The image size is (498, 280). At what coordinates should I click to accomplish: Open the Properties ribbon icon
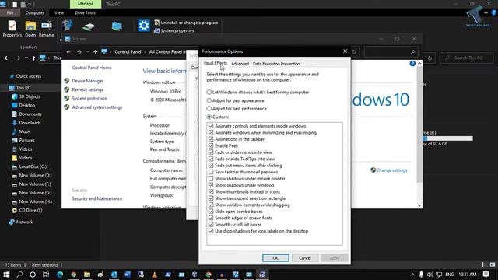click(x=12, y=28)
